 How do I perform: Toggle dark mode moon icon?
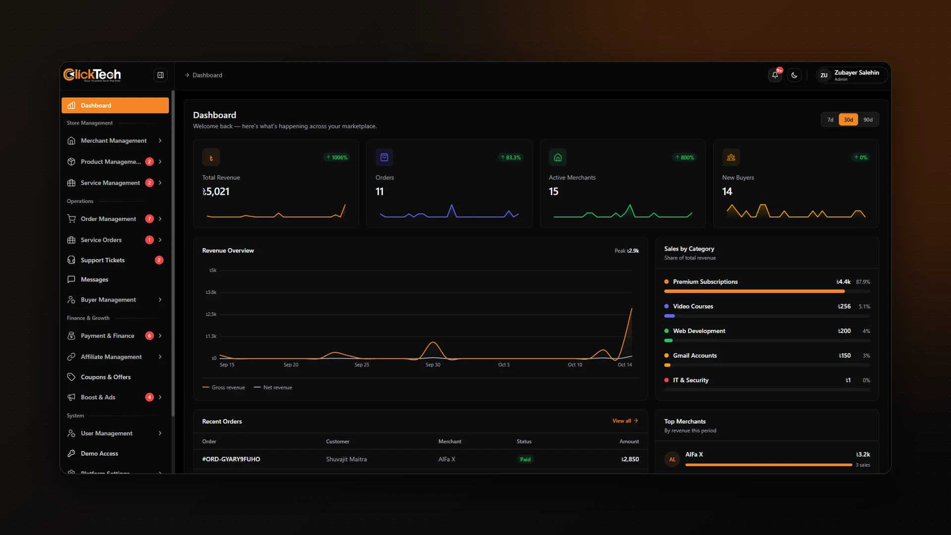[794, 75]
